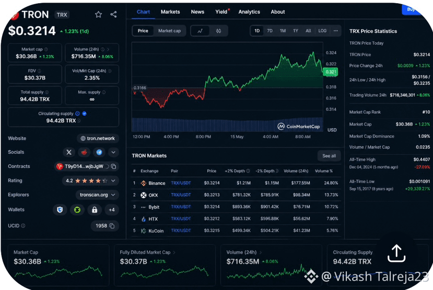The image size is (433, 290).
Task: Expand the Socials dropdown chevron
Action: [113, 152]
